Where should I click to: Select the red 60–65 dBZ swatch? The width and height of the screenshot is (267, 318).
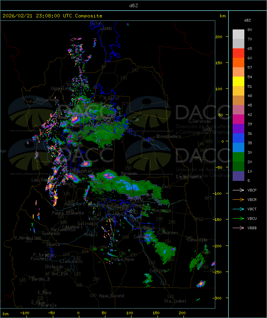(238, 53)
